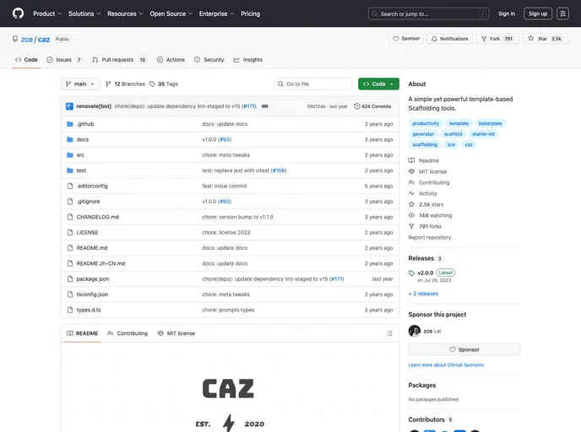581x432 pixels.
Task: Open Learn more about GitHub Sponsors
Action: [446, 365]
